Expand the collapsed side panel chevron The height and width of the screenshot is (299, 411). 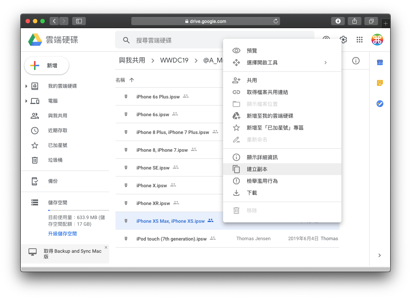(x=380, y=255)
